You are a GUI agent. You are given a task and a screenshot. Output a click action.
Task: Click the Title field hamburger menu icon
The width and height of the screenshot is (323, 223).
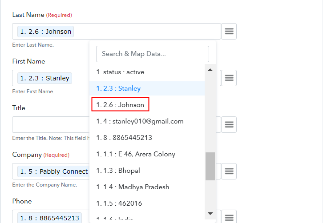(x=229, y=125)
